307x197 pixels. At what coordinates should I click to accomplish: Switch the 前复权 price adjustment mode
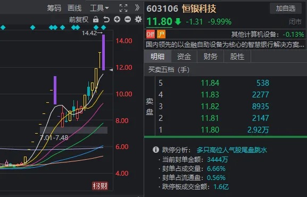[79, 19]
